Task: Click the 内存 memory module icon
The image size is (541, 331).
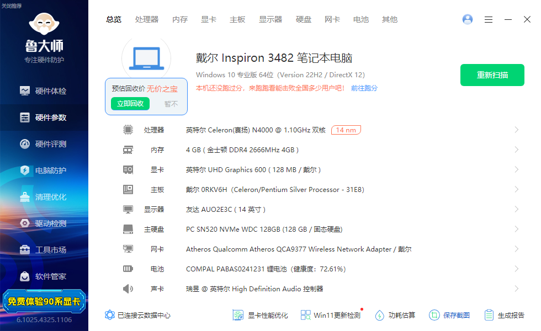Action: pos(128,150)
